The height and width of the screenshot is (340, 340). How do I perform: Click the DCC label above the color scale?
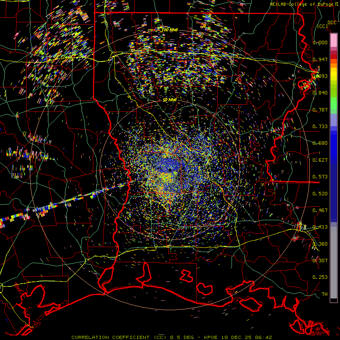coord(332,23)
